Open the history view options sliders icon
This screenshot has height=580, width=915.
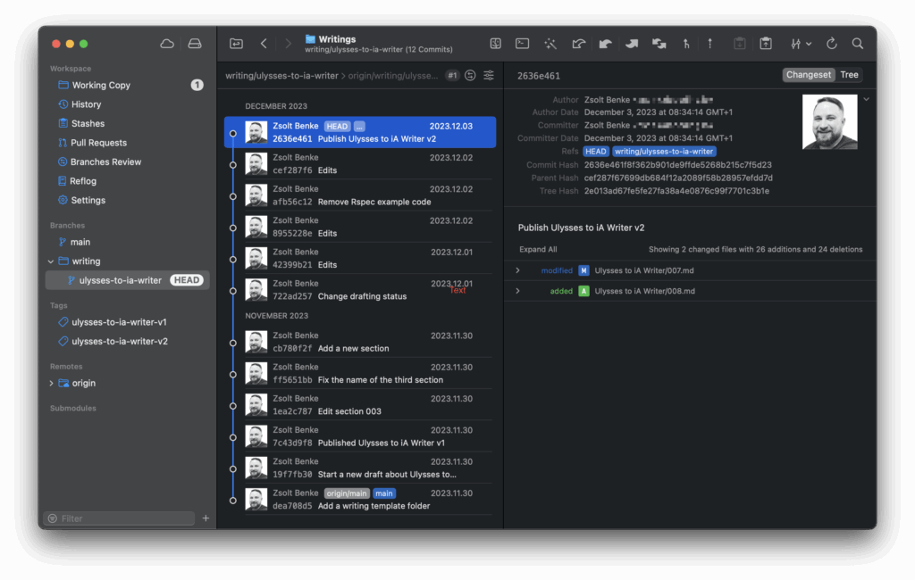[x=489, y=75]
